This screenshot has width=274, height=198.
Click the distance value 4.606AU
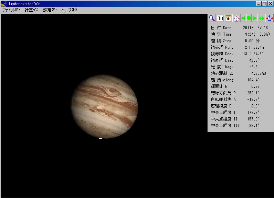(259, 73)
